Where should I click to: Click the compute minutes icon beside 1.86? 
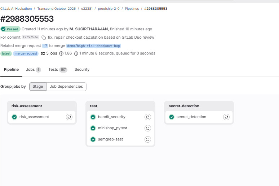(x=61, y=53)
